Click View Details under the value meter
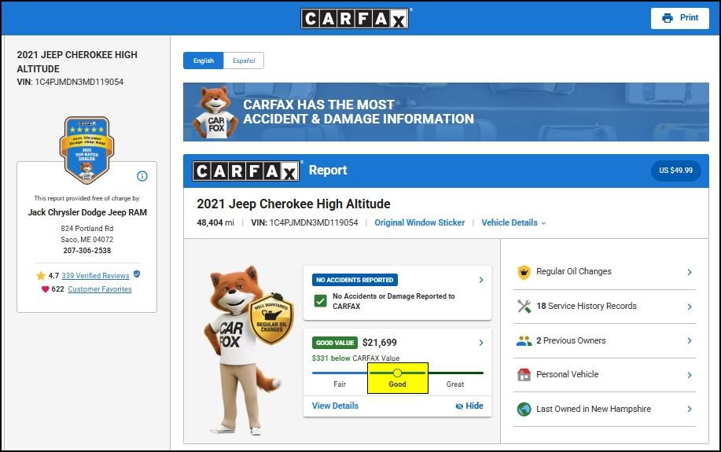The image size is (721, 452). click(x=335, y=406)
